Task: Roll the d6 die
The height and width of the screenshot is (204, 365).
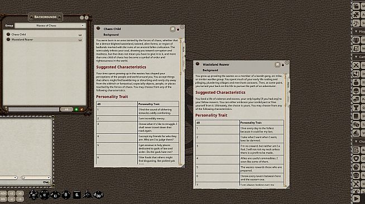Action: pyautogui.click(x=77, y=195)
